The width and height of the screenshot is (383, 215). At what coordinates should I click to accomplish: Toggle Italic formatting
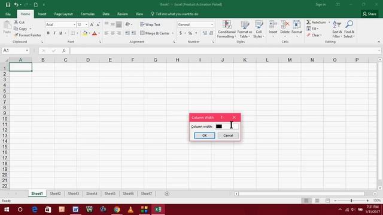pos(54,33)
